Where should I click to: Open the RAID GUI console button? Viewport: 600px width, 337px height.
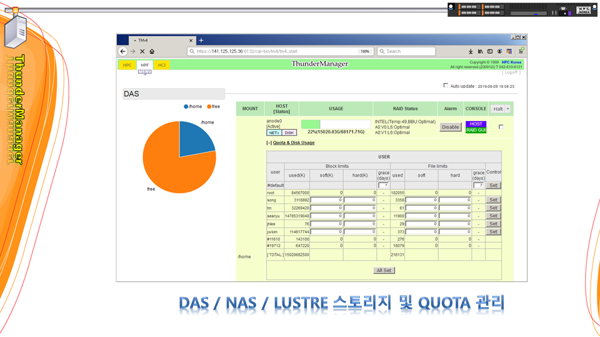(x=476, y=130)
